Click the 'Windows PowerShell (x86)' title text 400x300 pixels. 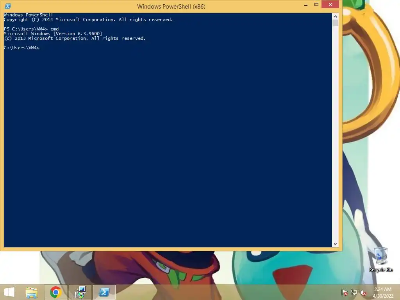click(171, 6)
